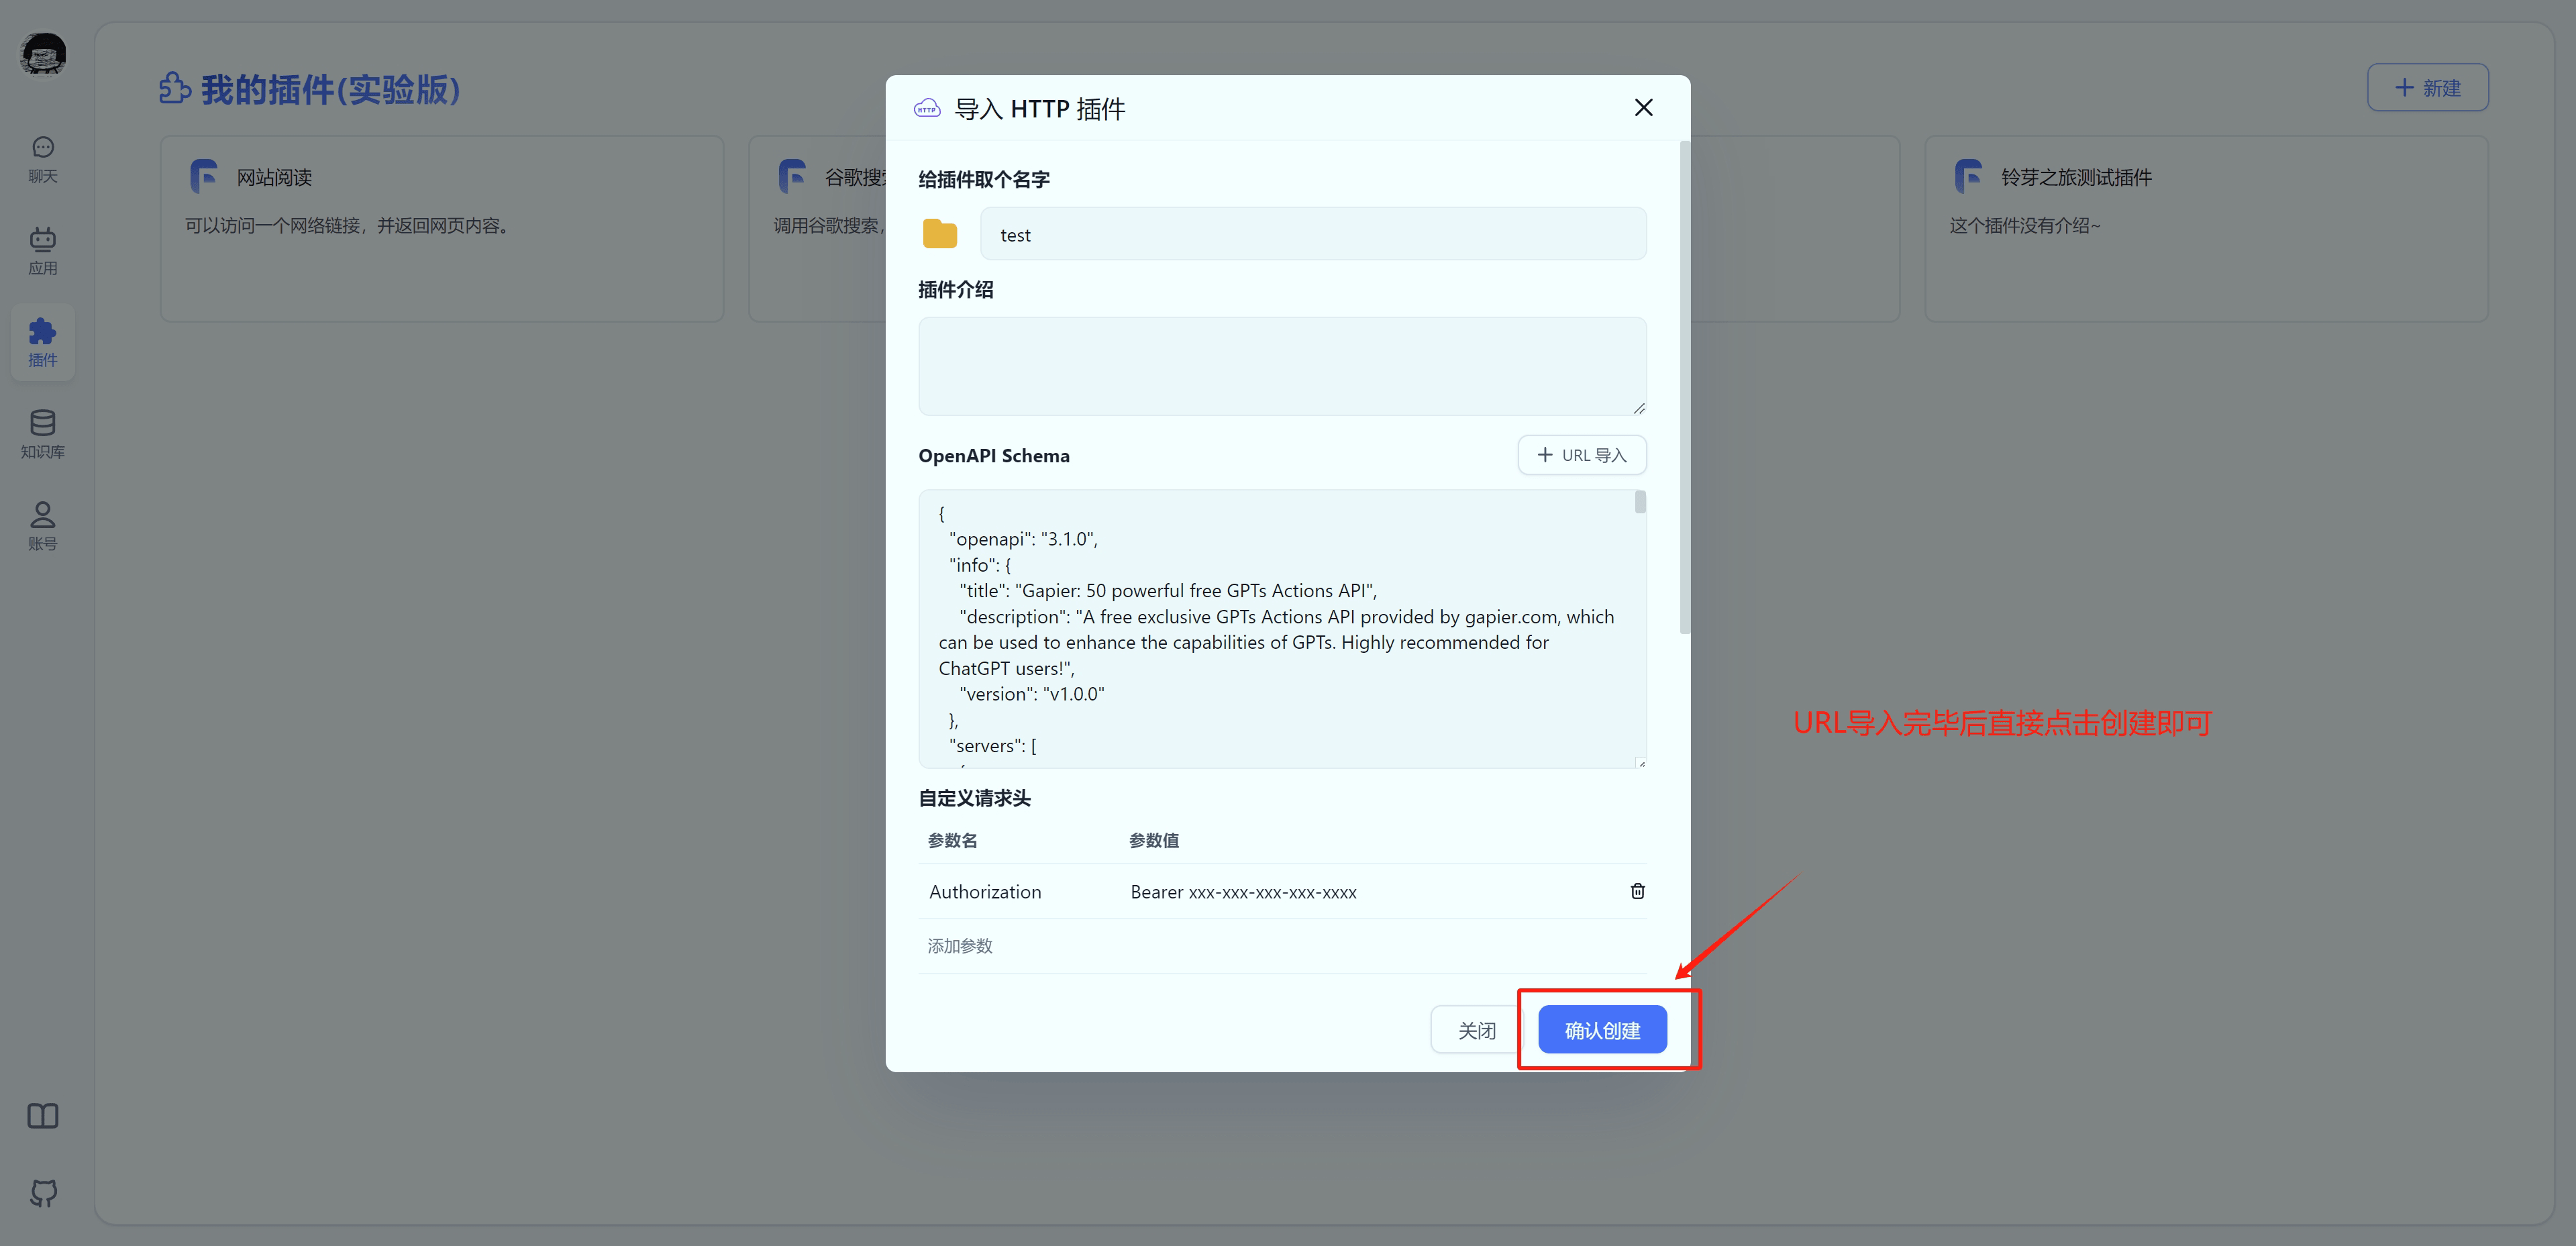Open the 聊天 chat section
The image size is (2576, 1246).
click(42, 157)
